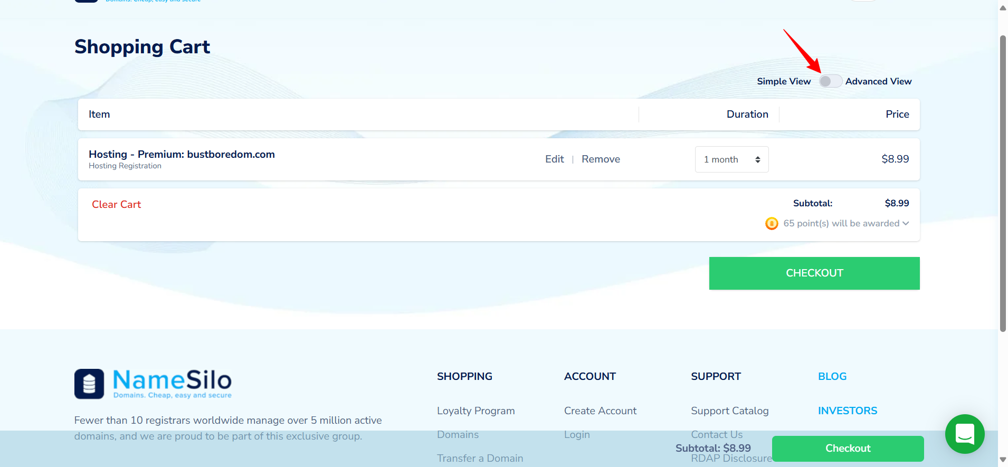Click the Domains footer link
The width and height of the screenshot is (1008, 467).
click(x=458, y=434)
